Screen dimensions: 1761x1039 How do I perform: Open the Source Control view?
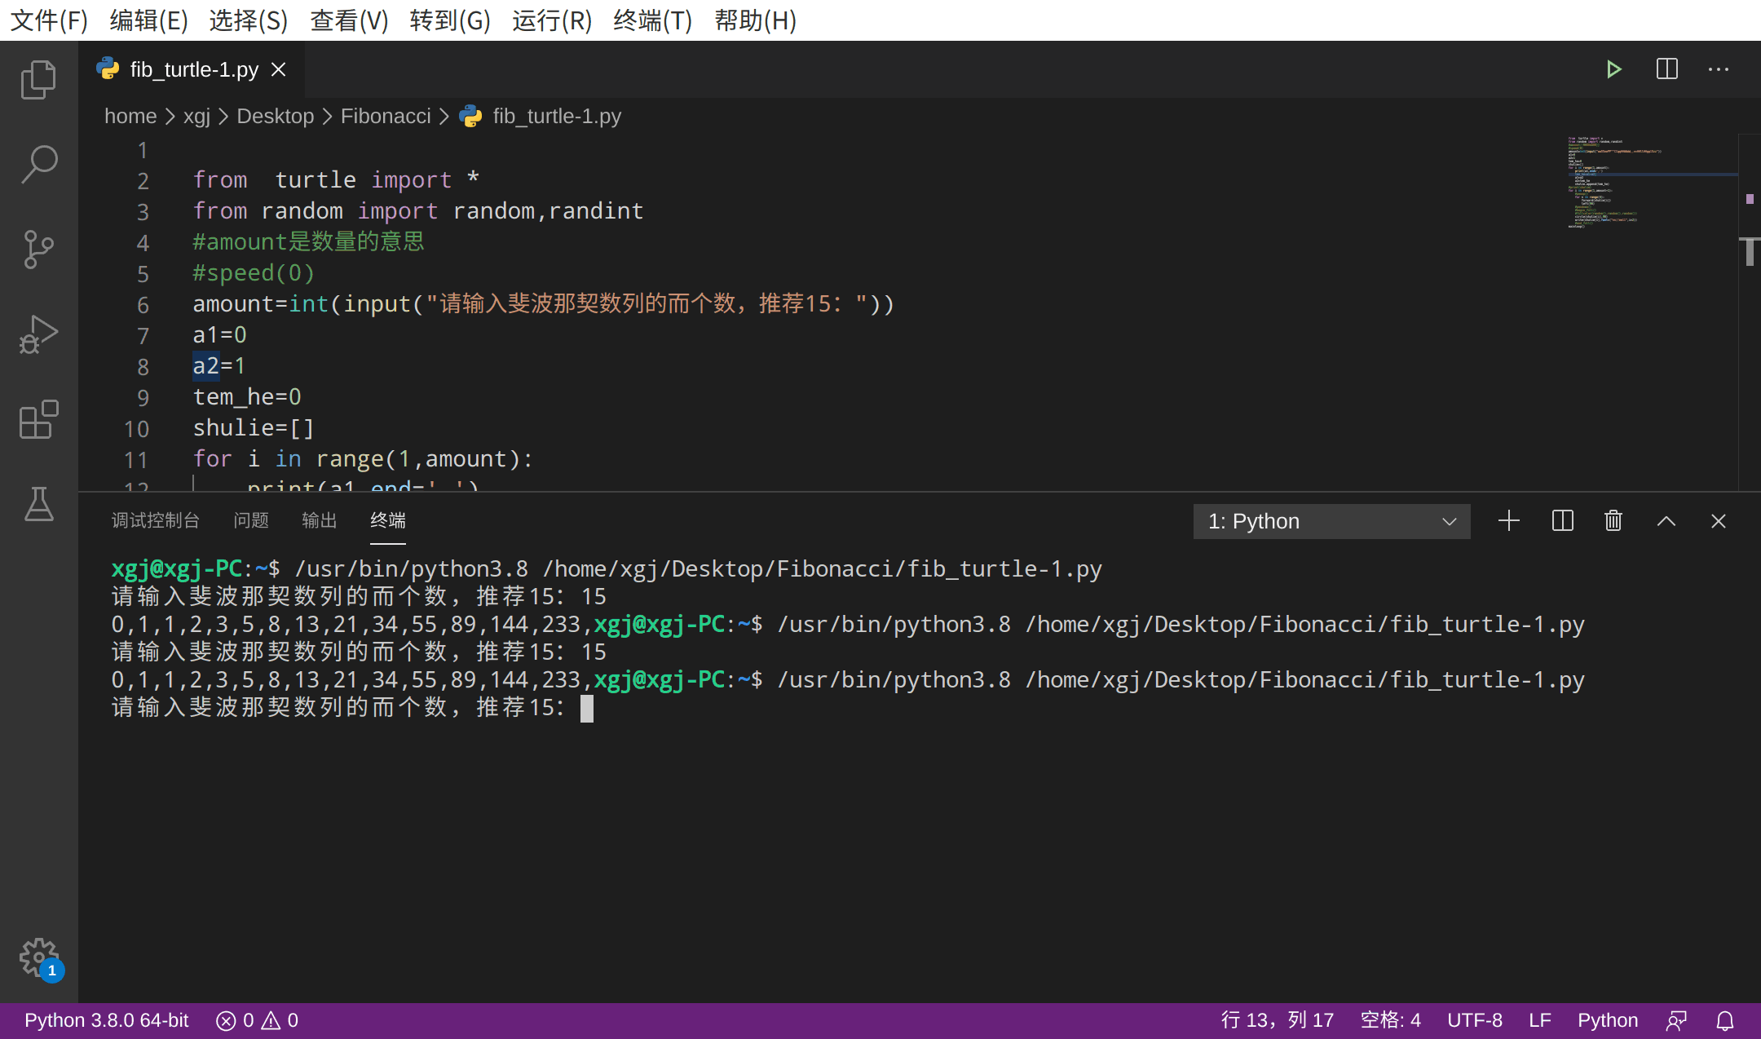(x=38, y=249)
